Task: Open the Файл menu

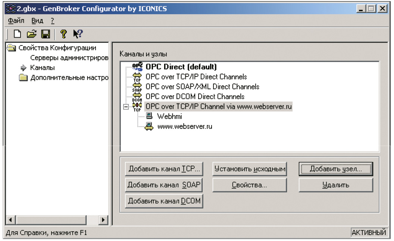Action: [x=16, y=20]
